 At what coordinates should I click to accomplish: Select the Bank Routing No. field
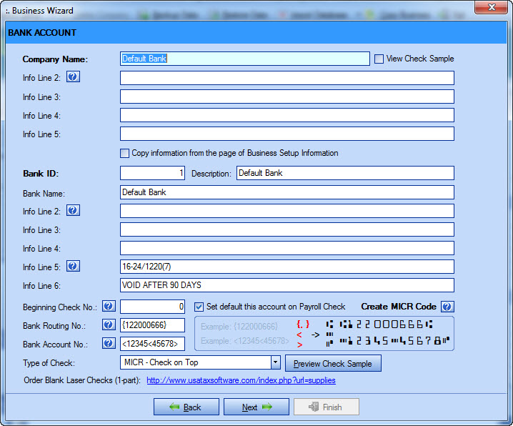coord(152,325)
